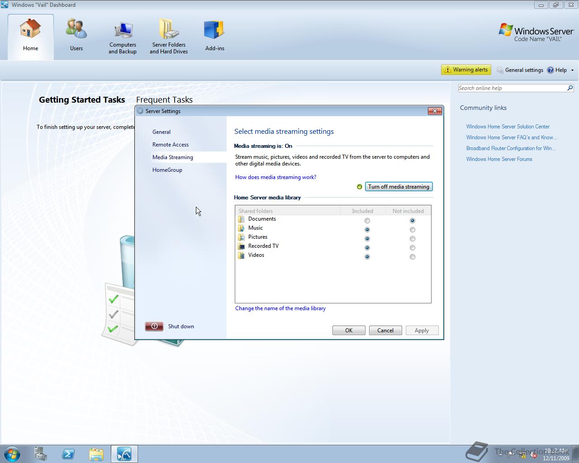Set Documents folder to Included
The image size is (579, 463).
[x=367, y=221]
